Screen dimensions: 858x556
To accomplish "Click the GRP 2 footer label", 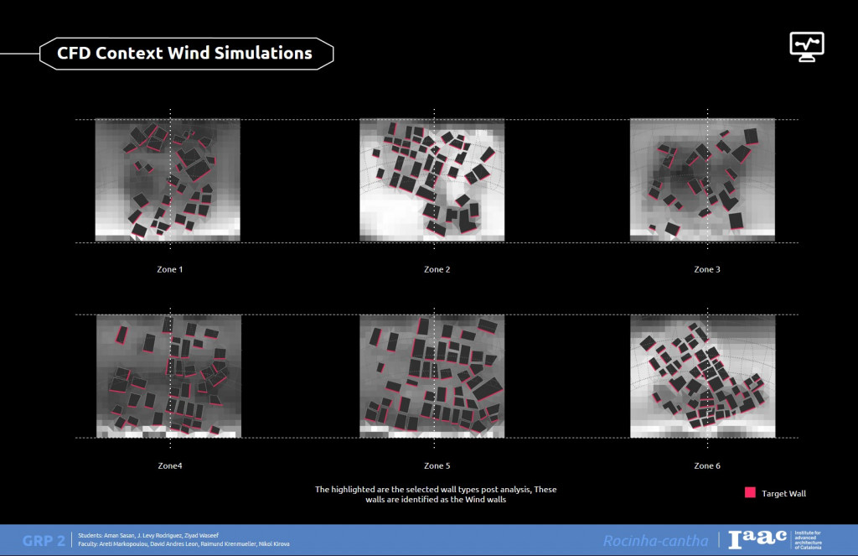I will pyautogui.click(x=44, y=541).
